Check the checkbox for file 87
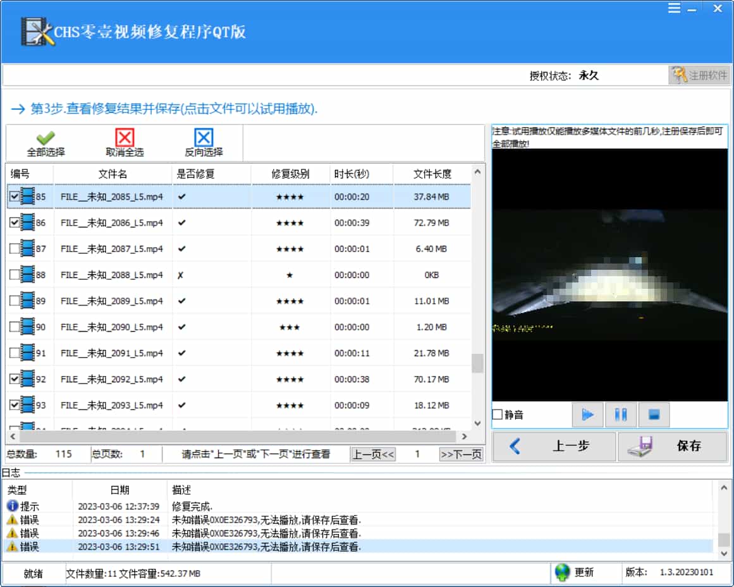 click(14, 249)
